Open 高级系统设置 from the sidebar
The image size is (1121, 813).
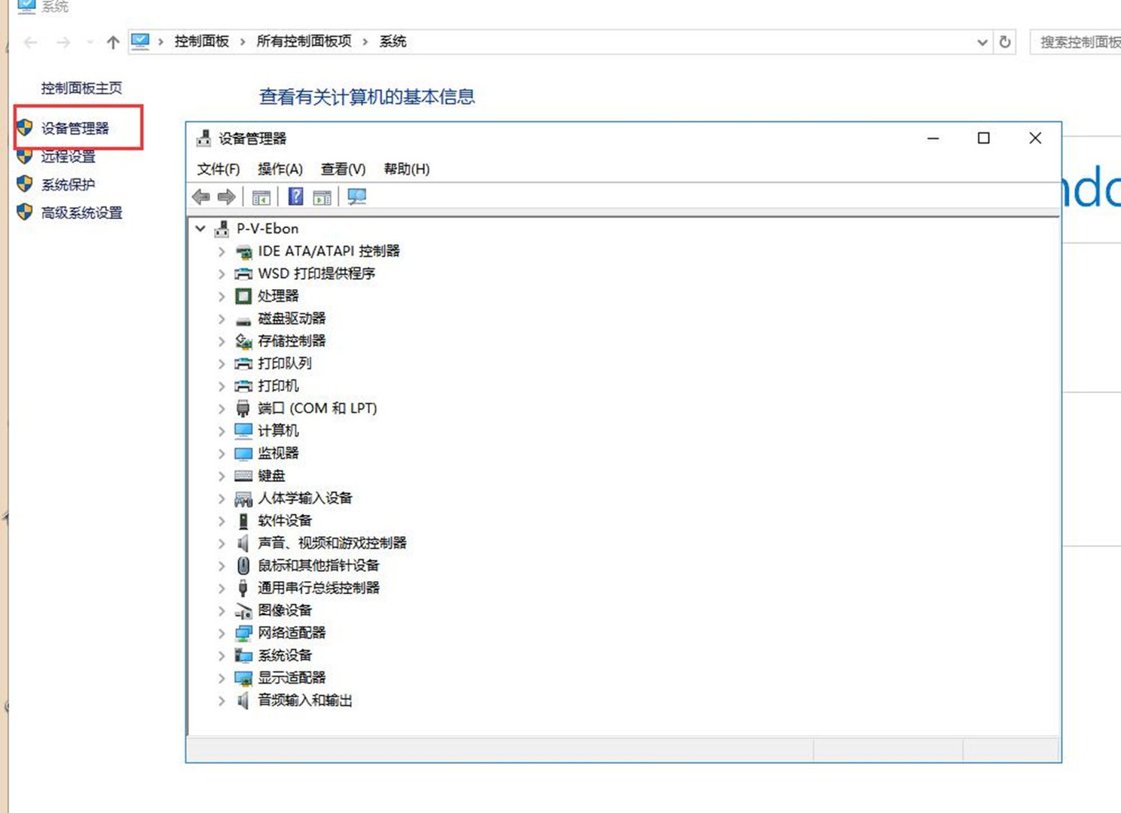[x=81, y=213]
